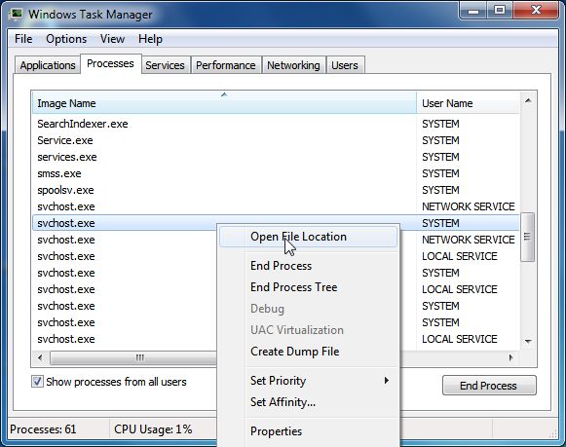Click the horizontal scrollbar right arrow
This screenshot has height=447, width=566.
pos(511,357)
